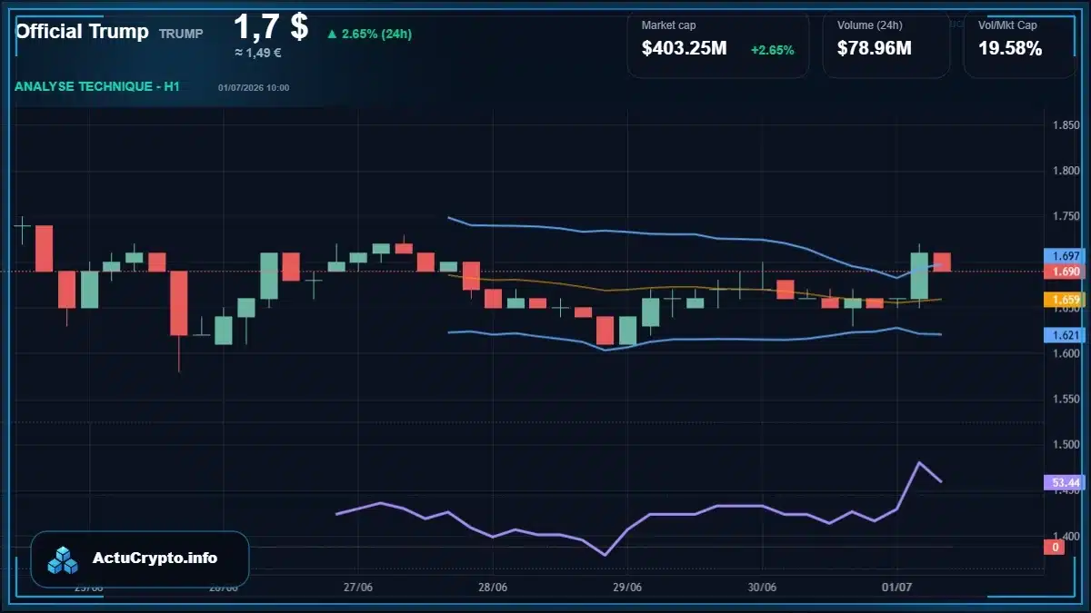The width and height of the screenshot is (1091, 613).
Task: Click the red 1.690 current price label
Action: (x=1062, y=271)
